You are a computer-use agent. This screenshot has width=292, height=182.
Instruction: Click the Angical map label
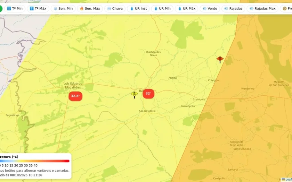173,78
